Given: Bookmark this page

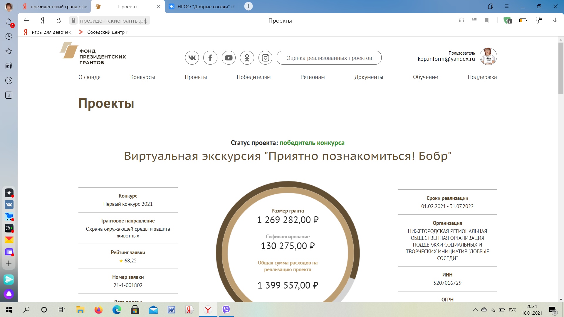Looking at the screenshot, I should point(486,20).
